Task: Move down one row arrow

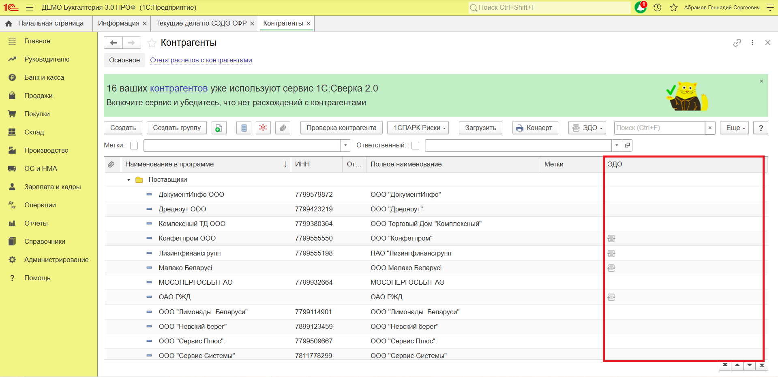Action: coord(750,365)
